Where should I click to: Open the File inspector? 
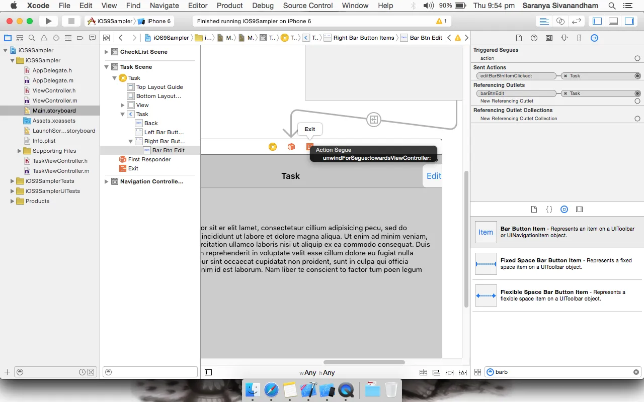519,38
